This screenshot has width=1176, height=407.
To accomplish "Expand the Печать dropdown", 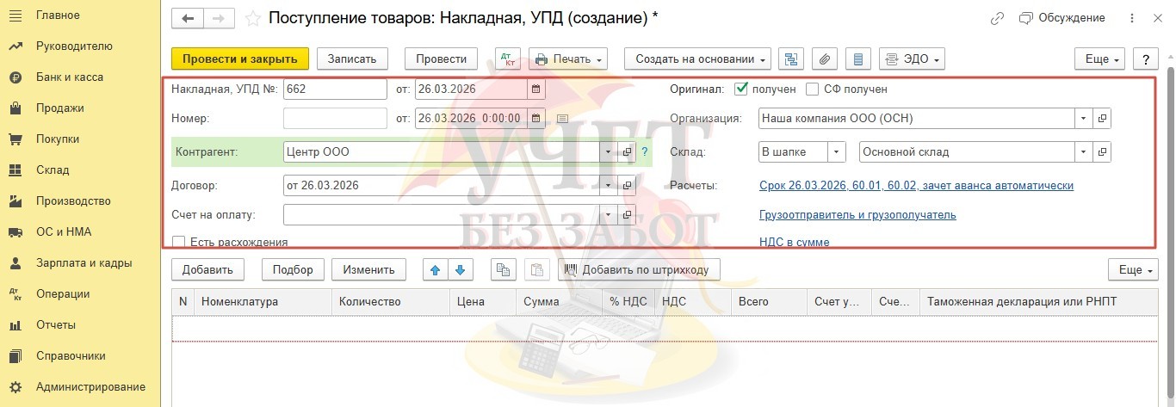I will pos(568,59).
